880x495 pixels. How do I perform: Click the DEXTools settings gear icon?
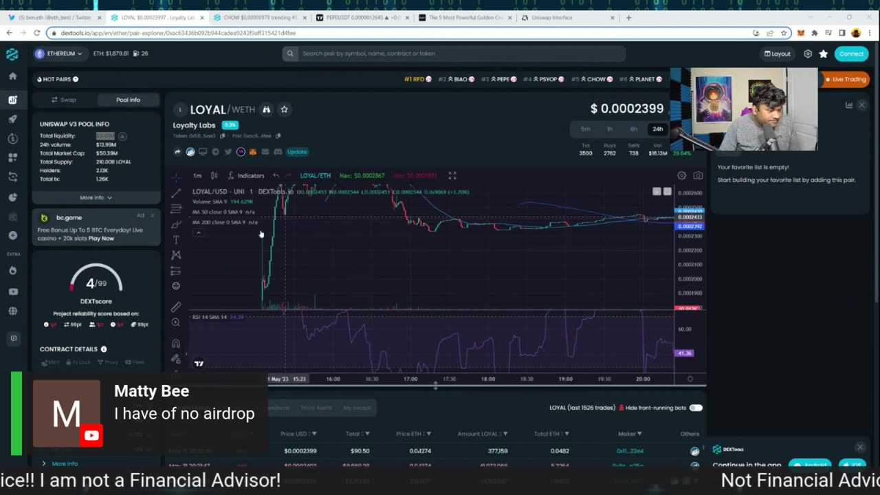pyautogui.click(x=808, y=54)
